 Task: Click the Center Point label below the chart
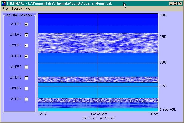98,114
